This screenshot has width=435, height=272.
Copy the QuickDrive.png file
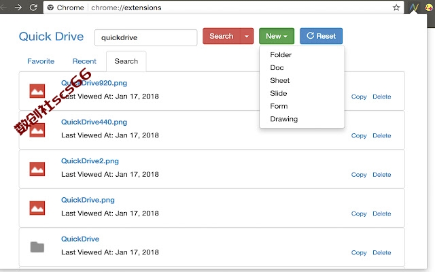[359, 214]
